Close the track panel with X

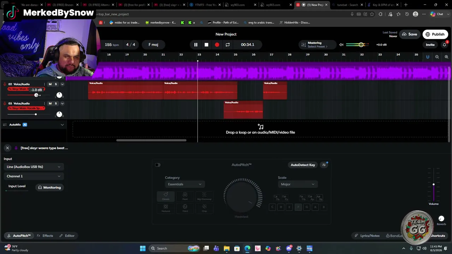click(x=7, y=148)
